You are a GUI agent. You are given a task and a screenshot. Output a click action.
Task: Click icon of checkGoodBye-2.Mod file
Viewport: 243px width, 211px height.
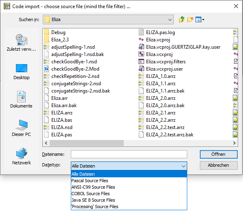46,69
